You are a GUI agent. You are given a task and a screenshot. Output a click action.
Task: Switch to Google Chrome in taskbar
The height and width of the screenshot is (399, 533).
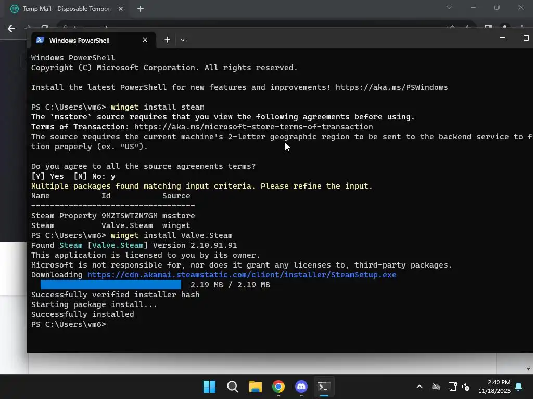[278, 387]
